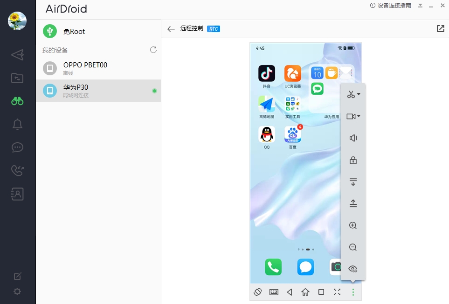Open the camera dock icon
This screenshot has height=304, width=449.
coord(335,267)
